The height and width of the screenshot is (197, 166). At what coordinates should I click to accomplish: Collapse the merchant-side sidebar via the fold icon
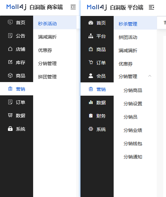pyautogui.click(x=73, y=7)
